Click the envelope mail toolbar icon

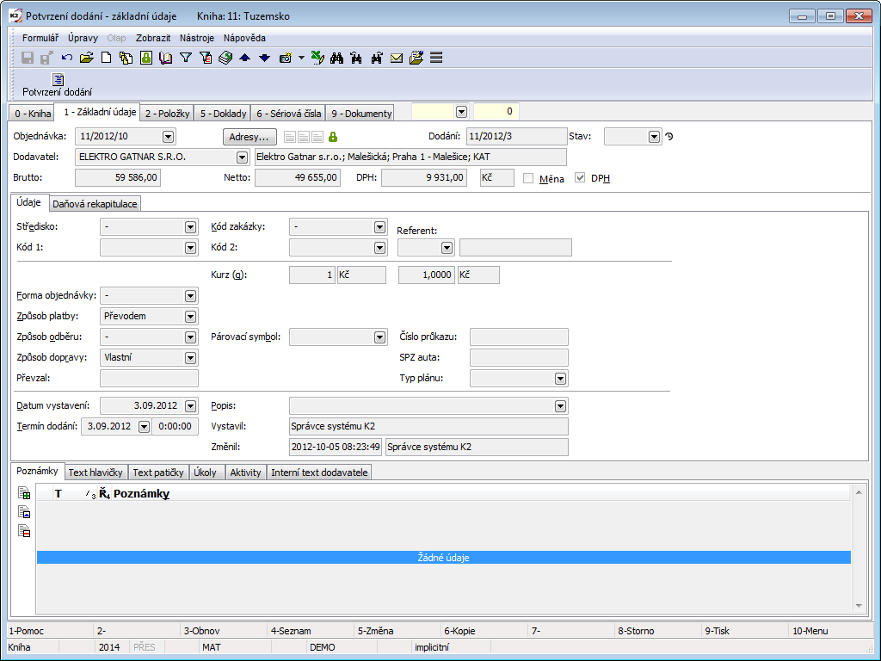tap(397, 58)
